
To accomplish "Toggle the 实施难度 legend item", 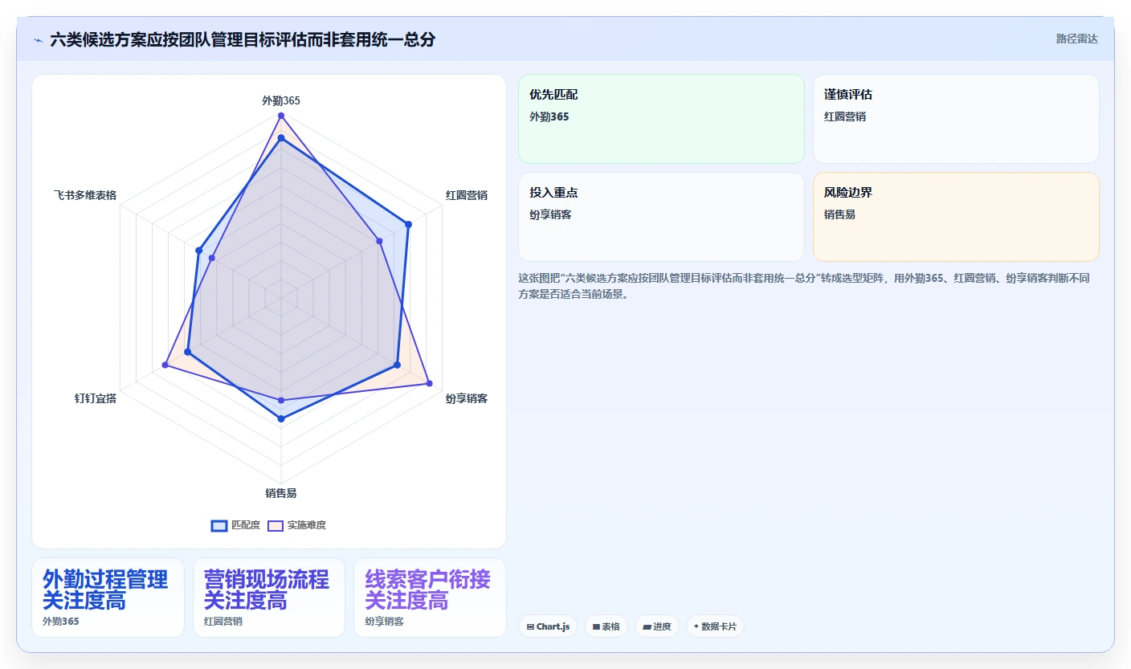I will tap(296, 525).
